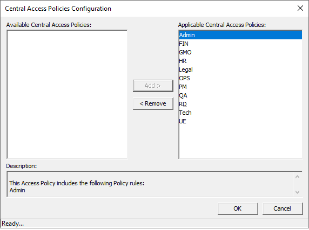Screen dimensions: 309x230
Task: Click inside the Available Central Access Policies list
Action: (67, 94)
